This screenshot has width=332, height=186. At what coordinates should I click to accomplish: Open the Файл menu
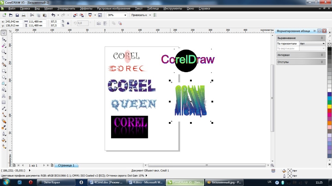pyautogui.click(x=12, y=9)
